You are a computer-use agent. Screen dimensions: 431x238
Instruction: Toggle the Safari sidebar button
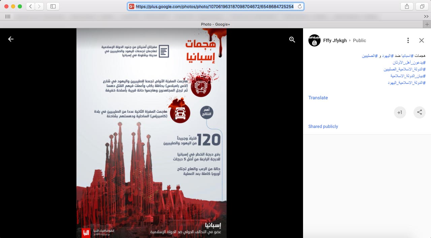click(x=53, y=6)
